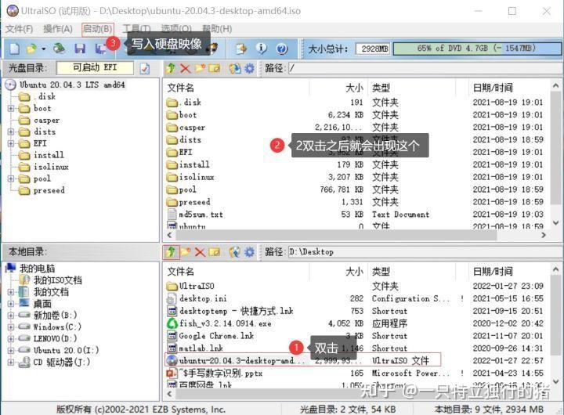Click the local path field D:\Desktop

[424, 251]
